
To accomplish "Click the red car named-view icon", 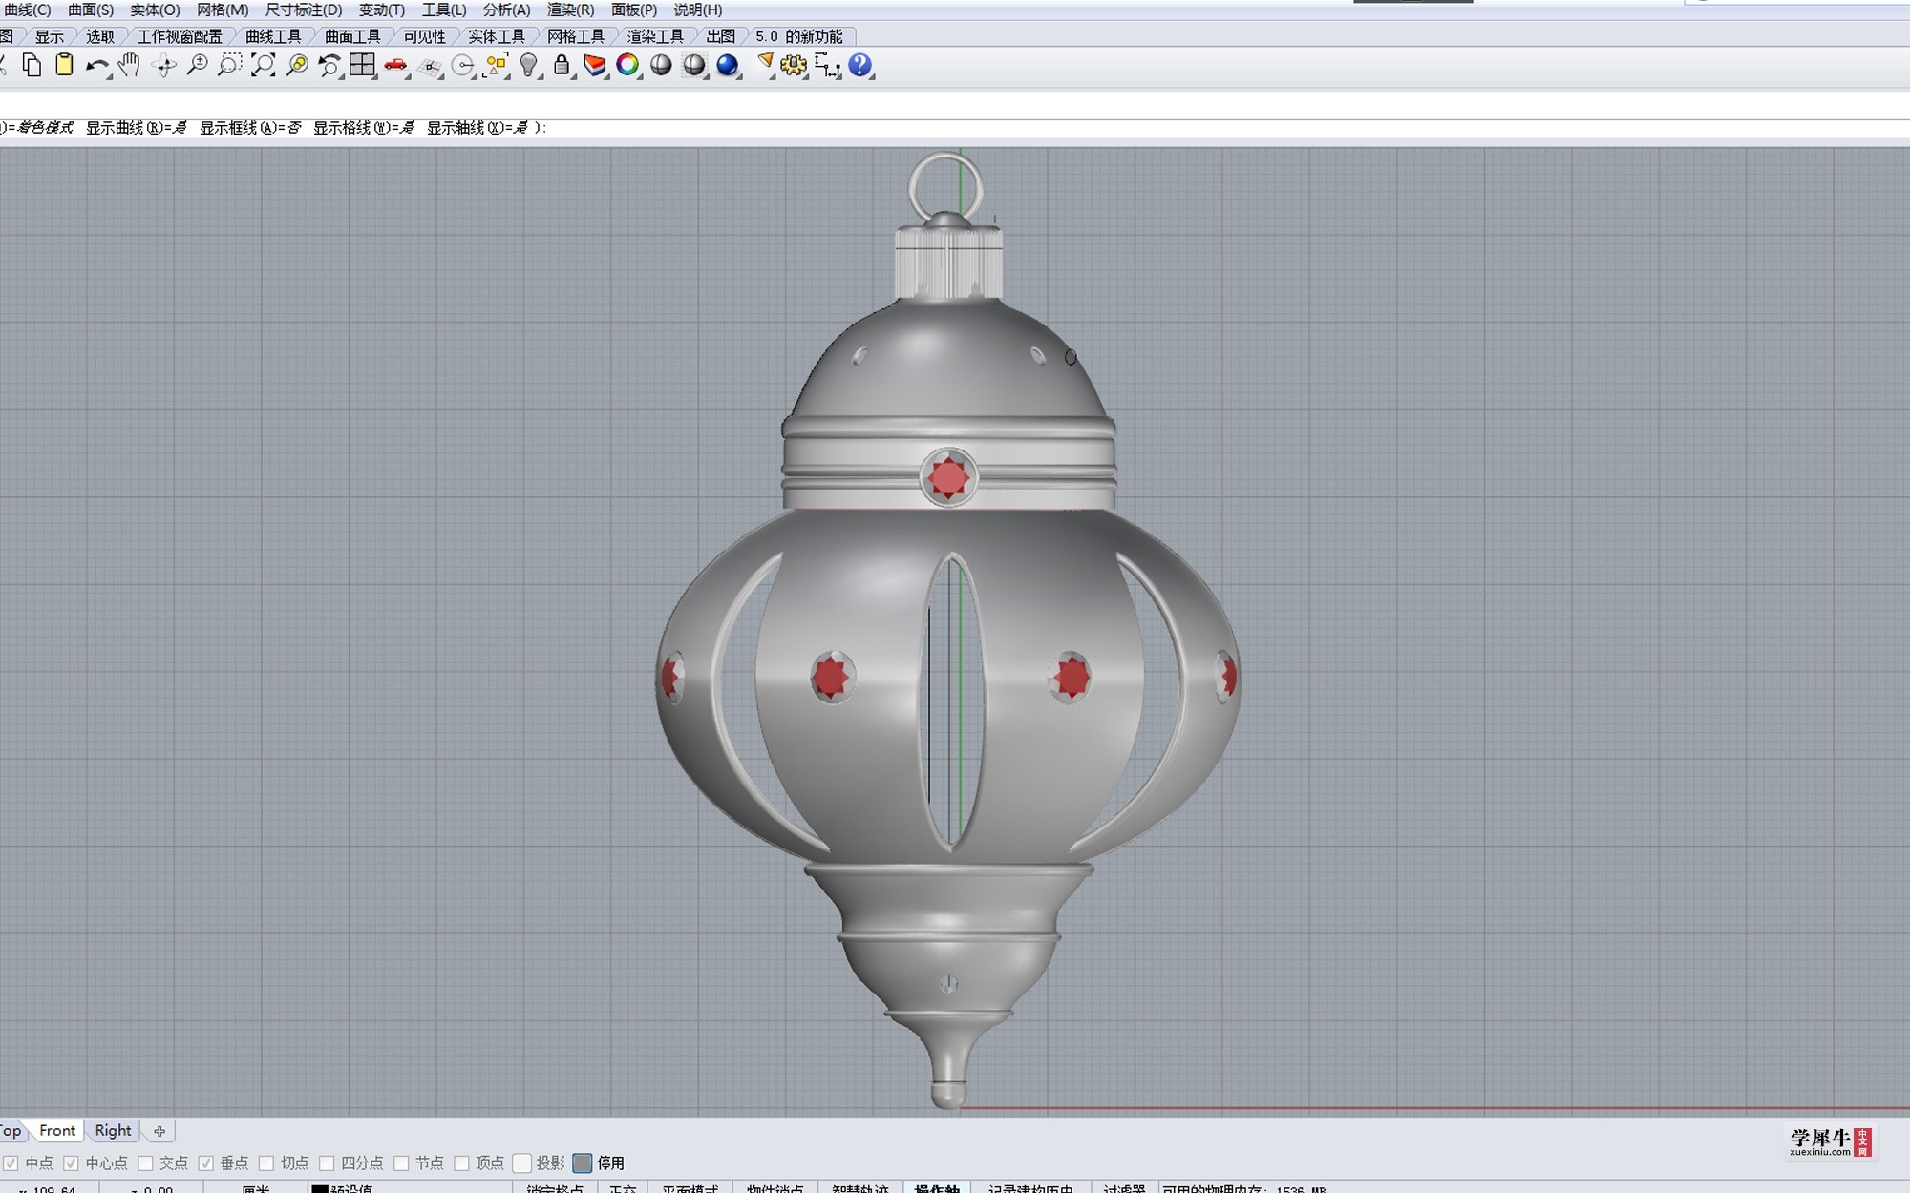I will pyautogui.click(x=395, y=65).
